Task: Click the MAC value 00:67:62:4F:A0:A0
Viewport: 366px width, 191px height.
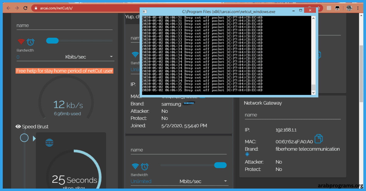Action: coord(294,141)
